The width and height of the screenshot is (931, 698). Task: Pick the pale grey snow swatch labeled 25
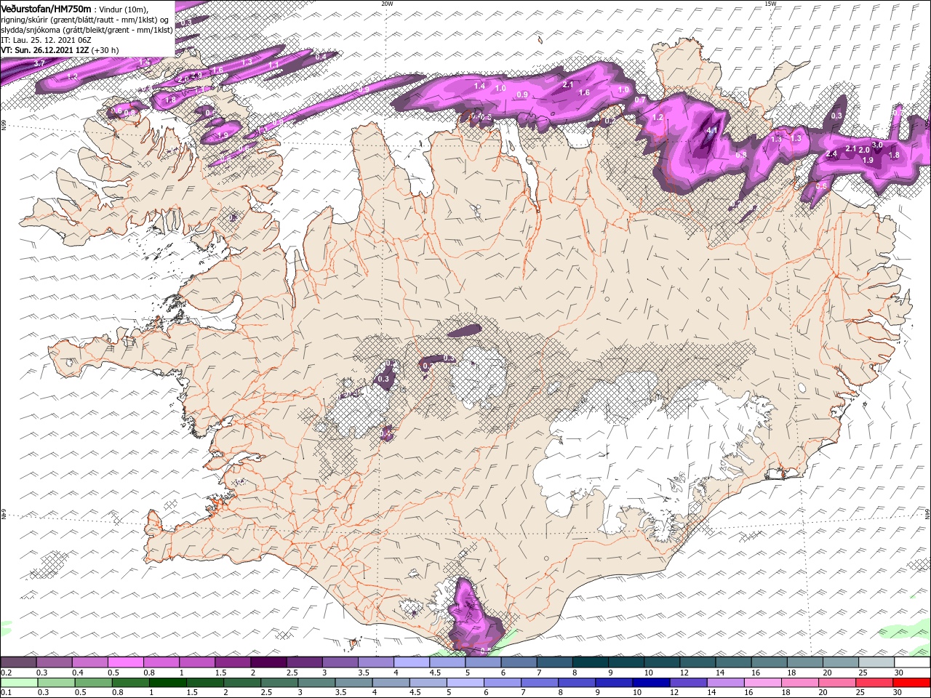pos(877,662)
